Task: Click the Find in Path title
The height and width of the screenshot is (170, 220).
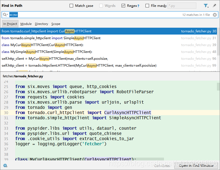Action: click(12, 5)
